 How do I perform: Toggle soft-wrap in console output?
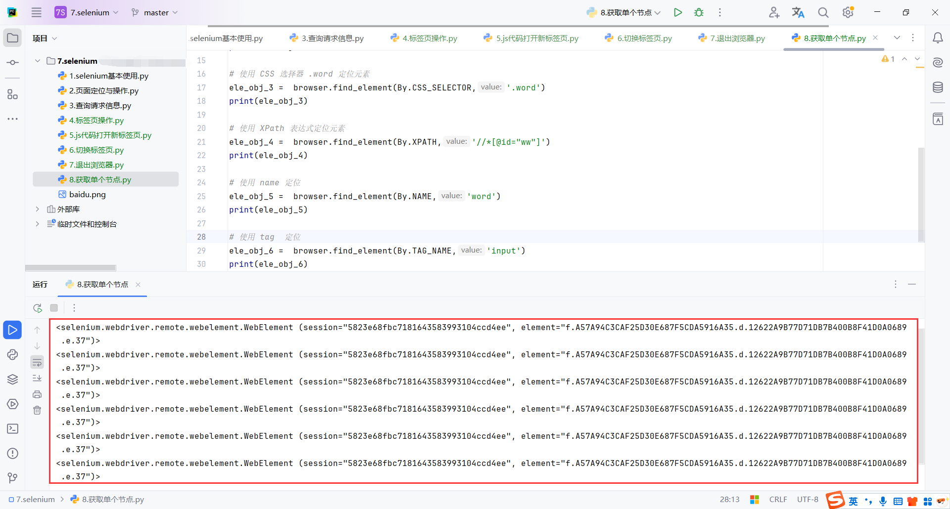pos(37,363)
